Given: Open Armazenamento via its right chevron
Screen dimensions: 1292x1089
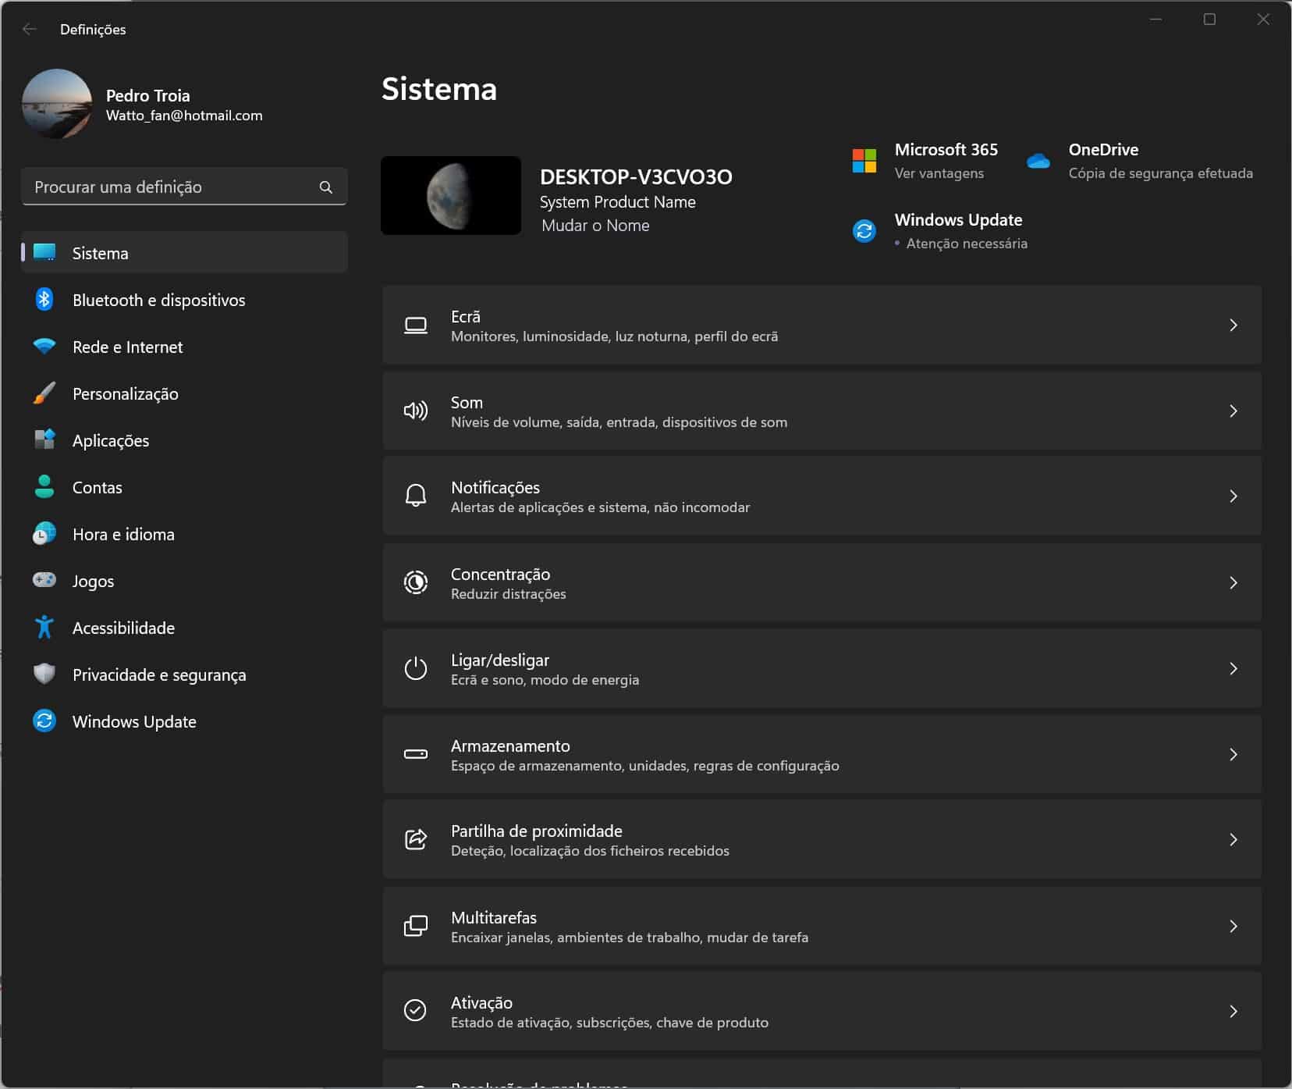Looking at the screenshot, I should [x=1233, y=754].
